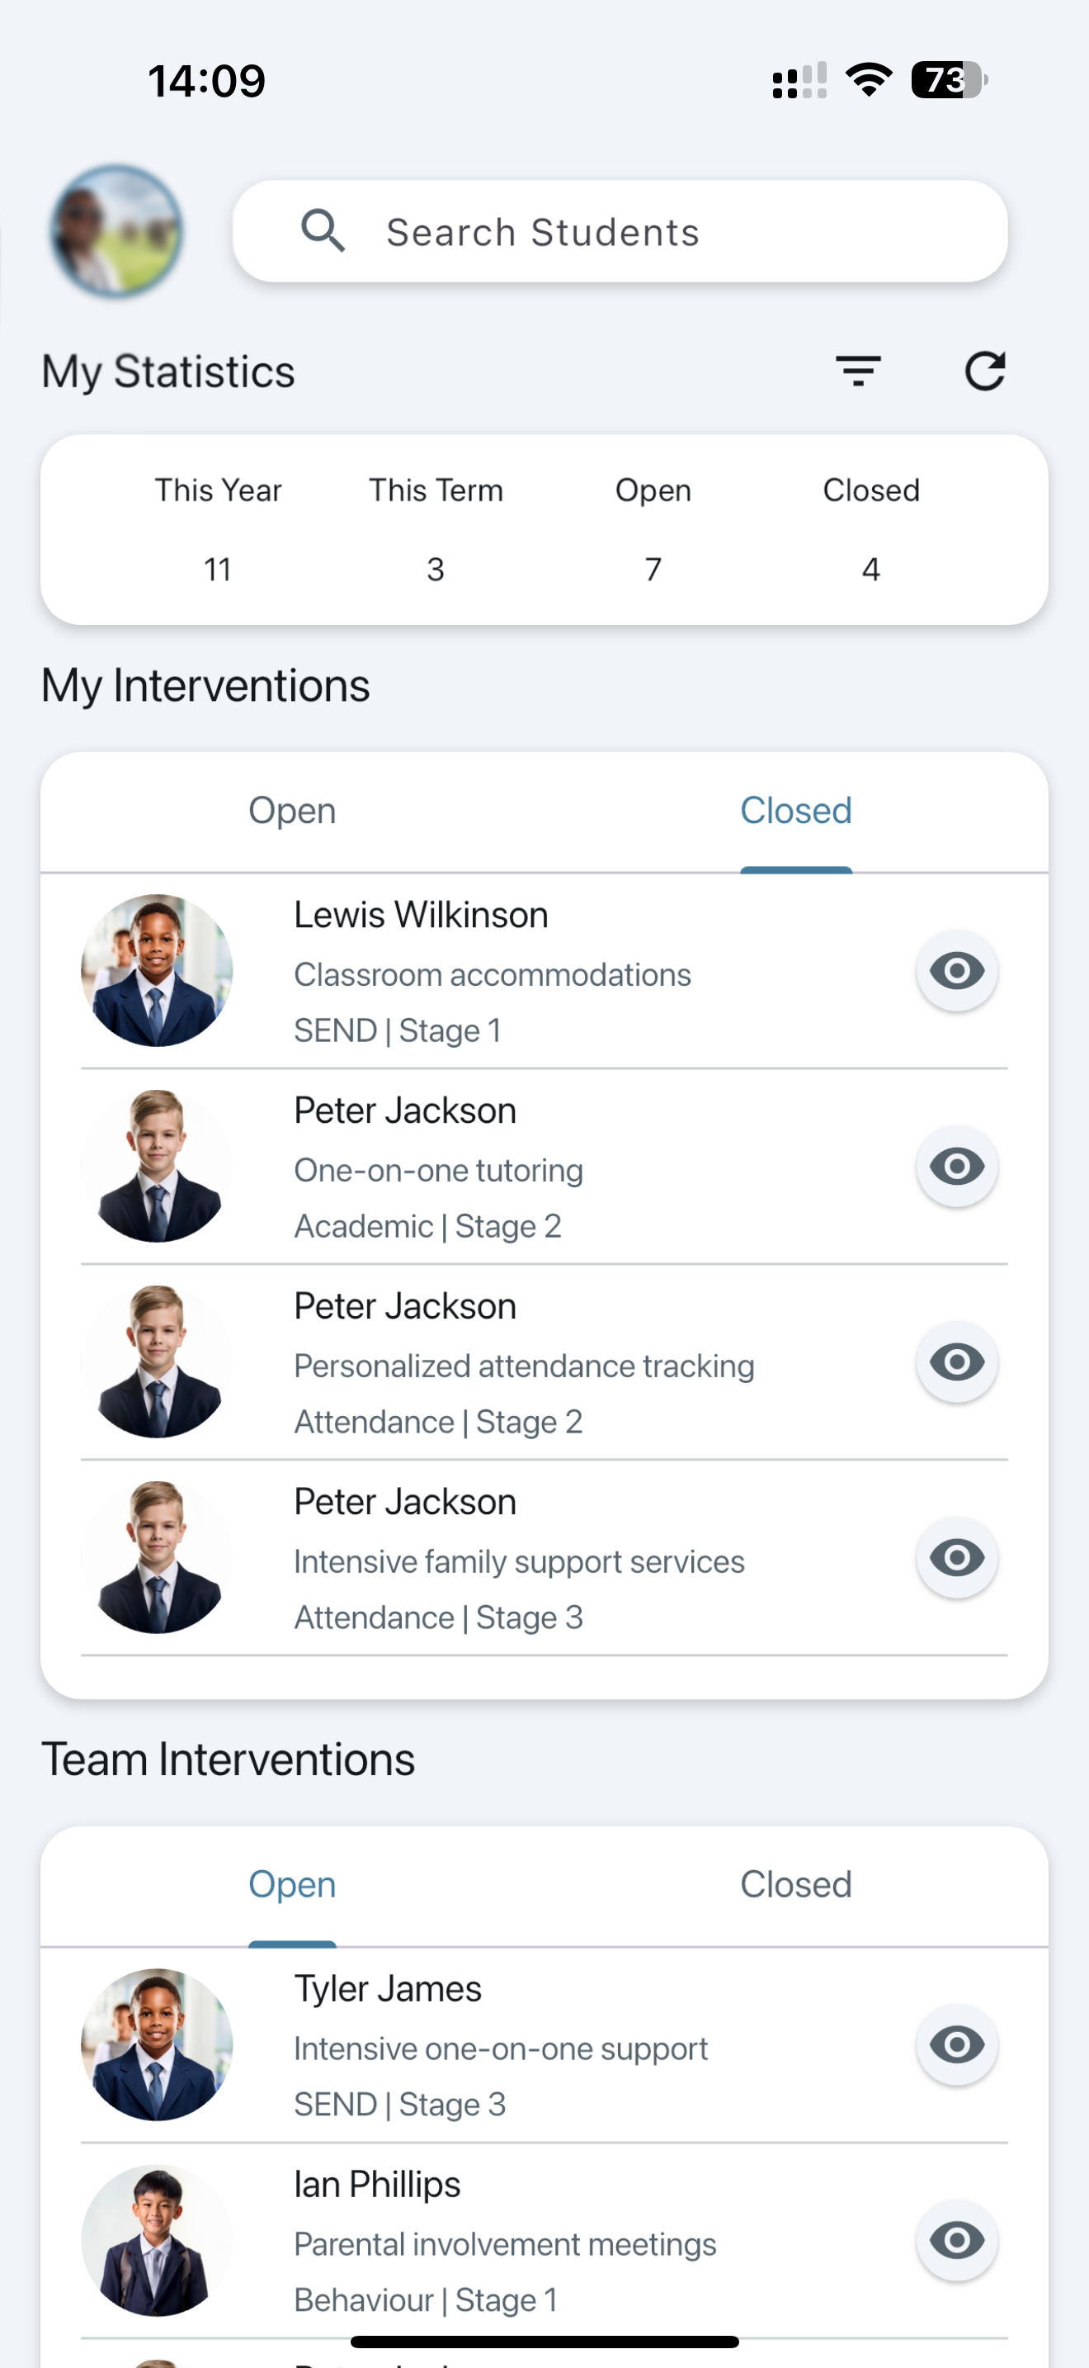Select Closed tab in My Interventions
This screenshot has width=1089, height=2368.
click(x=795, y=811)
